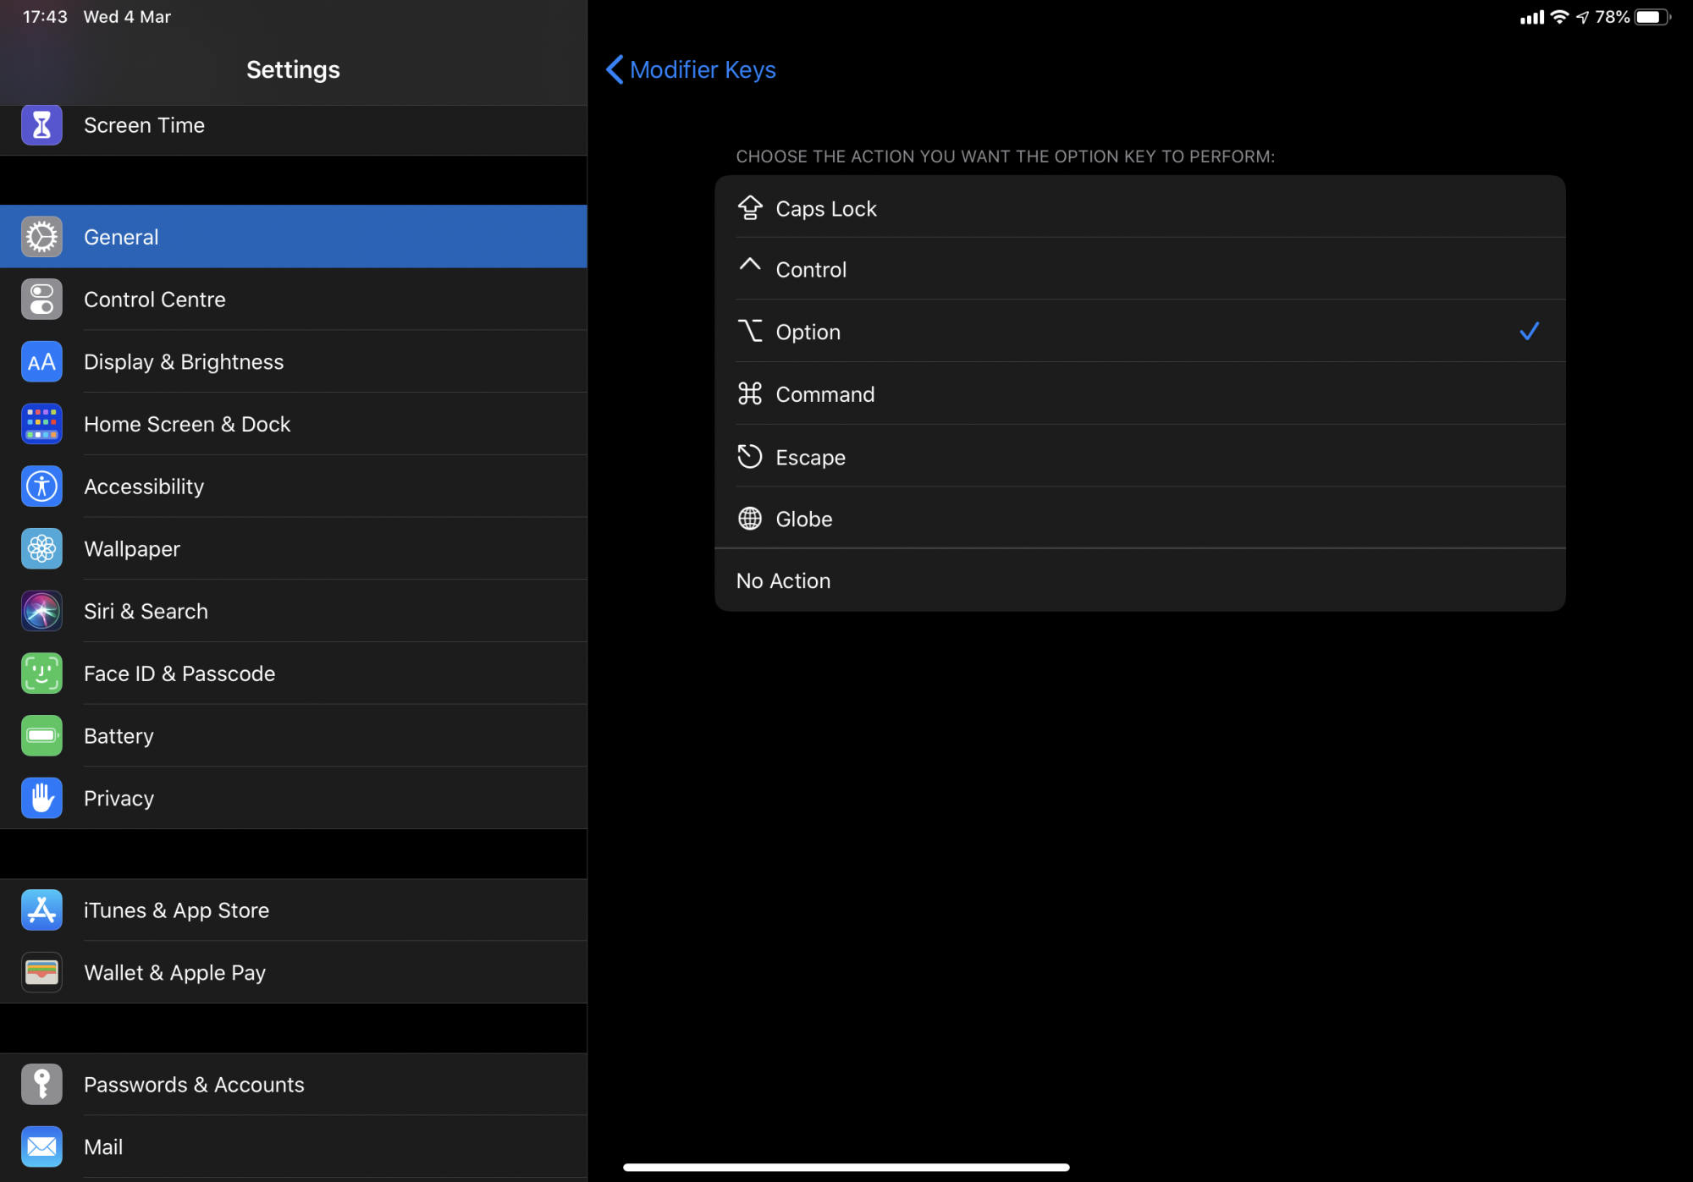The height and width of the screenshot is (1182, 1693).
Task: Tap the Accessibility figure icon
Action: click(41, 487)
